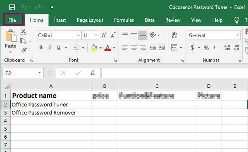
Task: Click the Increase Font Size icon
Action: [x=104, y=35]
